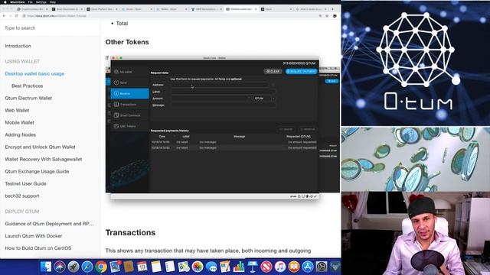Open the browser profile avatar
This screenshot has width=490, height=275.
[335, 16]
